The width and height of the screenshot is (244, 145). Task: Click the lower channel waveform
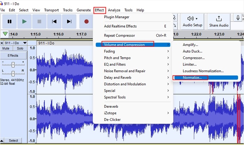pyautogui.click(x=64, y=119)
